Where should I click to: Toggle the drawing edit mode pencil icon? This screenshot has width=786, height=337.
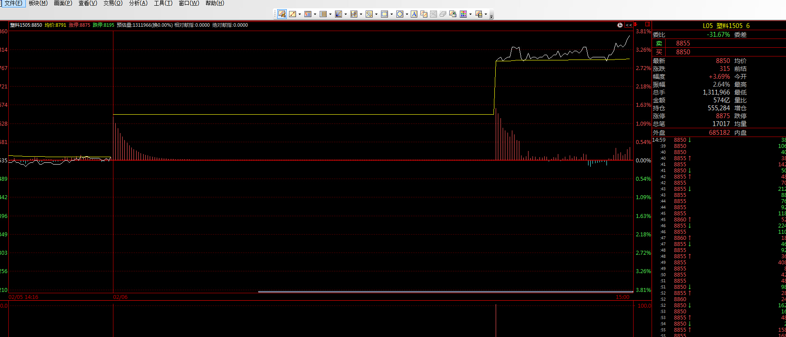coord(282,14)
